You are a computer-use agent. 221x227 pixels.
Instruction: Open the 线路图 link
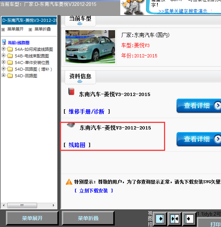click(77, 145)
